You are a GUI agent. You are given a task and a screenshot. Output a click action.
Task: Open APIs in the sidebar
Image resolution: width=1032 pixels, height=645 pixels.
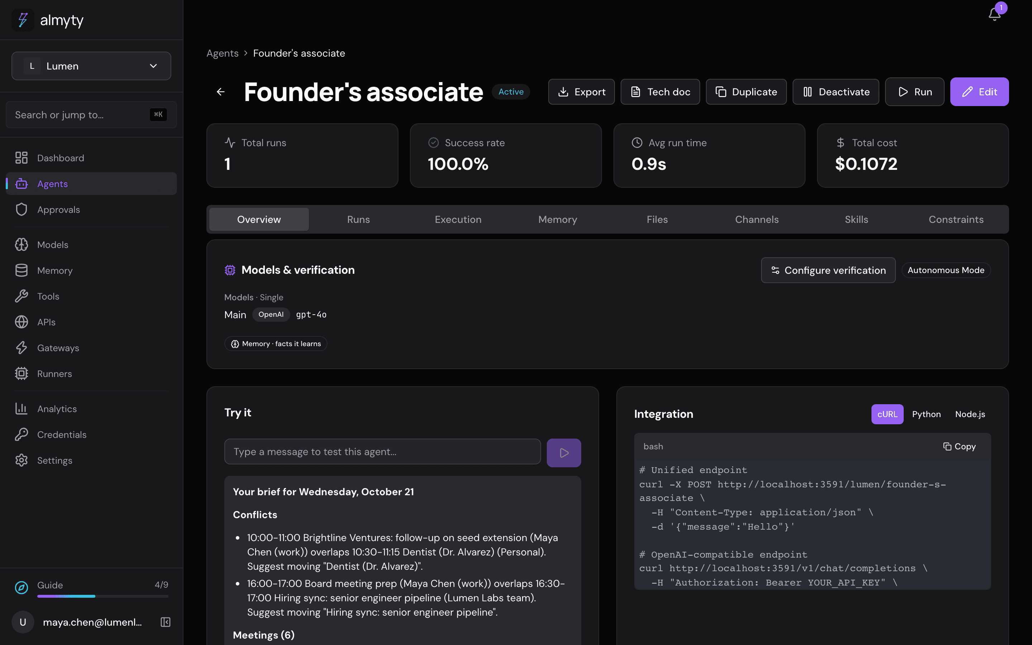[91, 322]
